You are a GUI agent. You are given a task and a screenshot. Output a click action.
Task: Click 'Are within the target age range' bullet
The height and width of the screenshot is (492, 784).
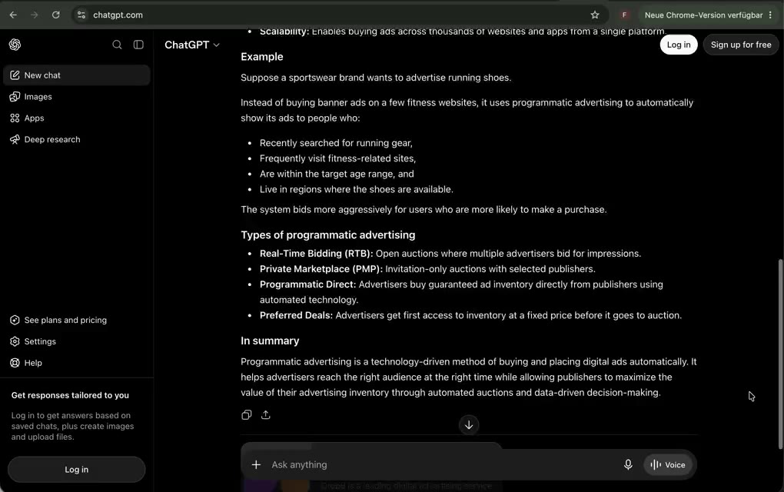tap(337, 174)
